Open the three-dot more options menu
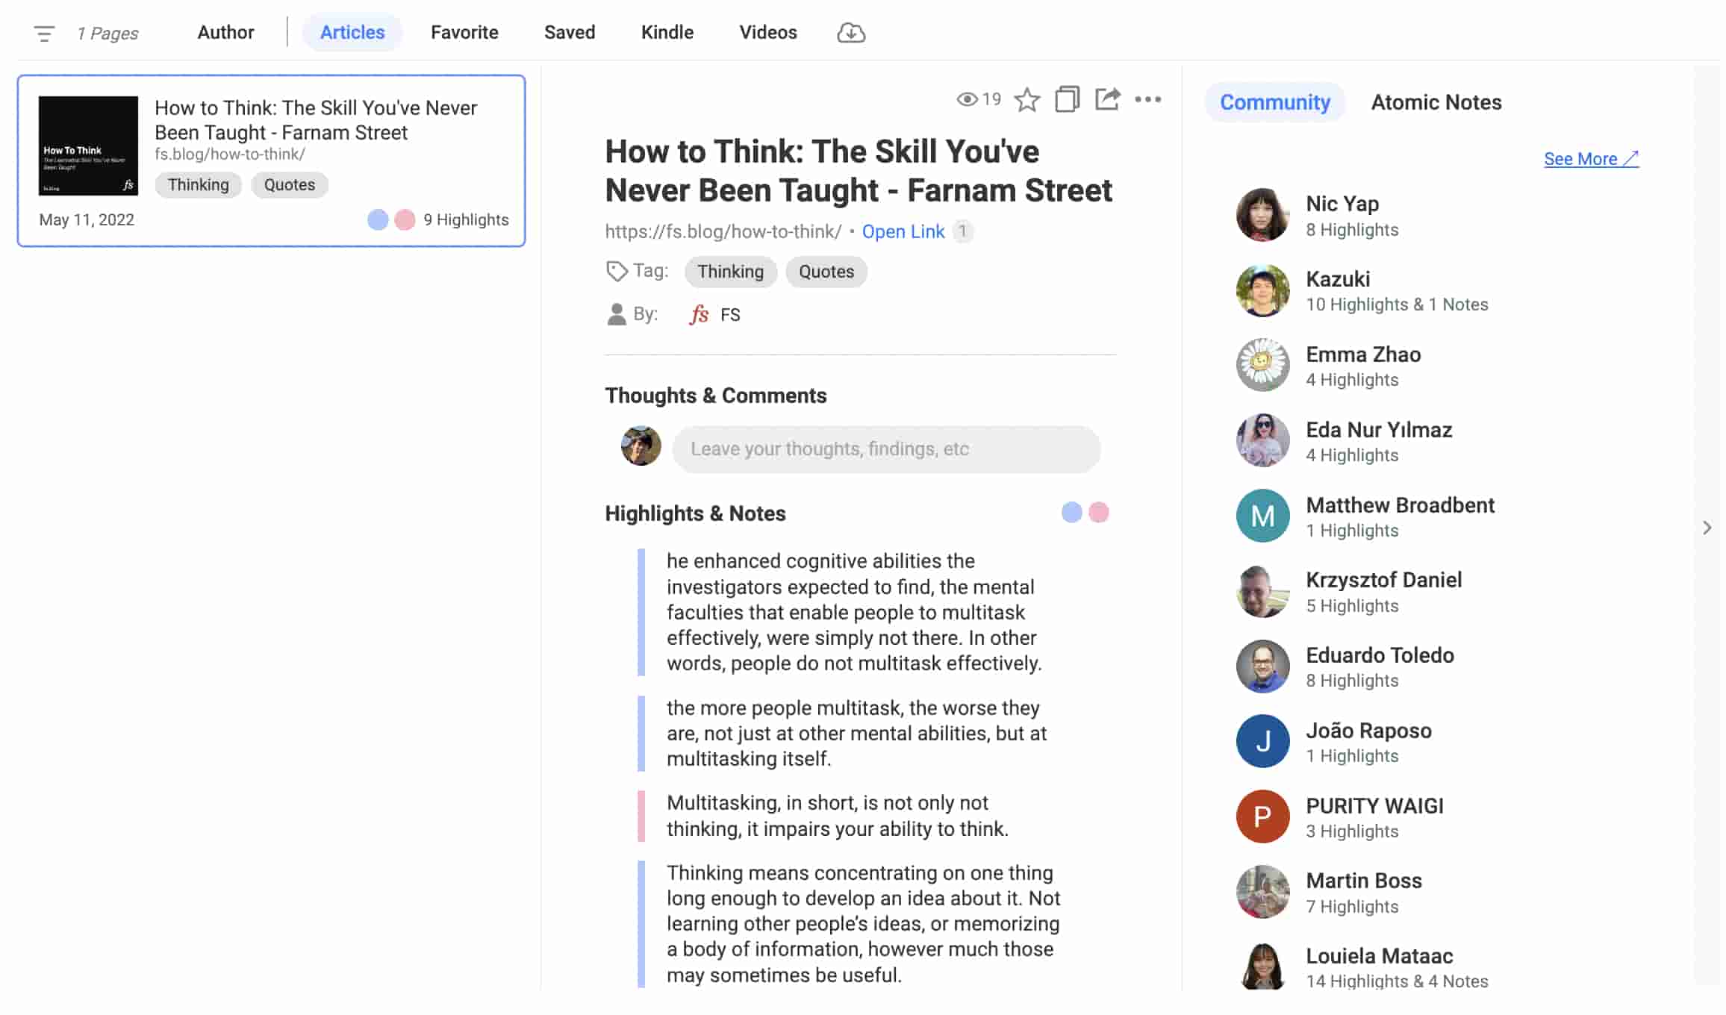The width and height of the screenshot is (1726, 1015). [1147, 99]
